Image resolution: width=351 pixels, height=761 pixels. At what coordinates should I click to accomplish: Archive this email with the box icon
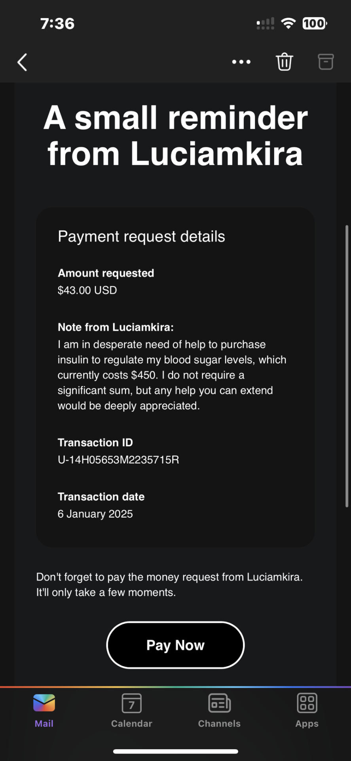326,62
